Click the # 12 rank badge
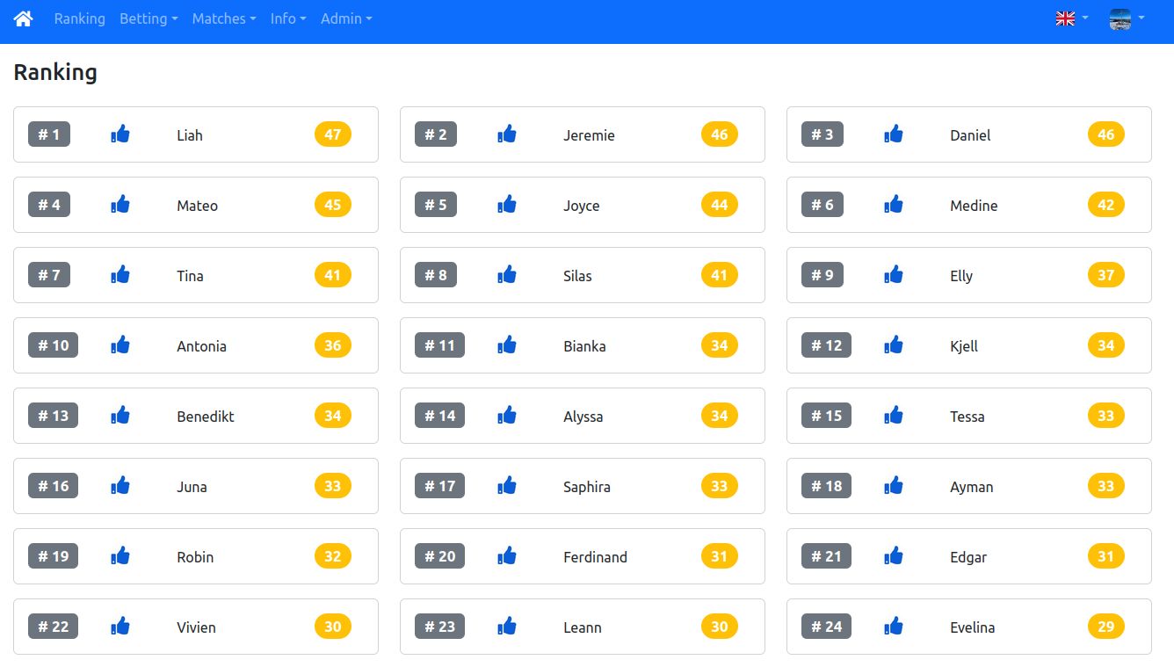The image size is (1174, 667). pyautogui.click(x=826, y=345)
